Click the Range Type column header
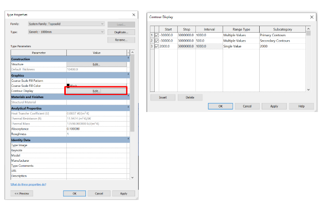The width and height of the screenshot is (327, 213). (241, 30)
